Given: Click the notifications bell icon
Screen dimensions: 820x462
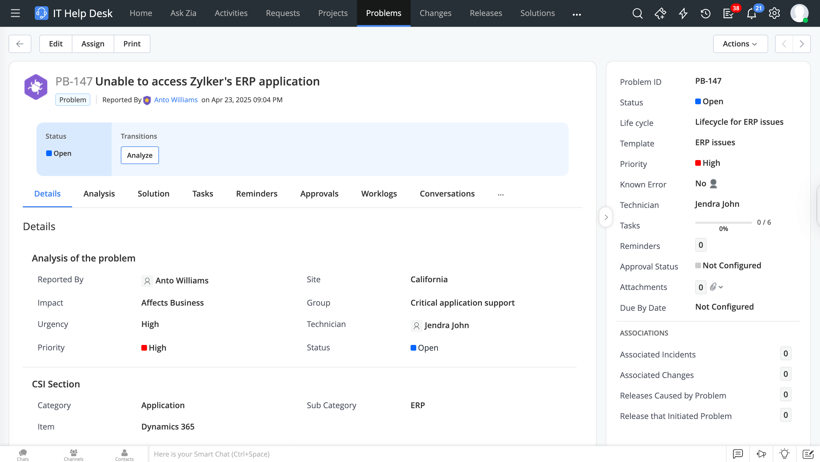Looking at the screenshot, I should [x=751, y=13].
